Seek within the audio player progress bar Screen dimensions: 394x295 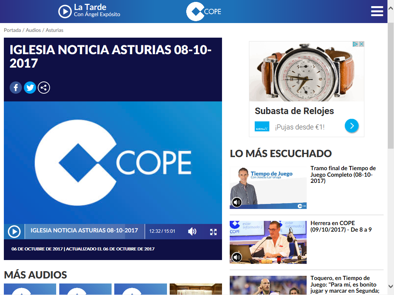85,231
